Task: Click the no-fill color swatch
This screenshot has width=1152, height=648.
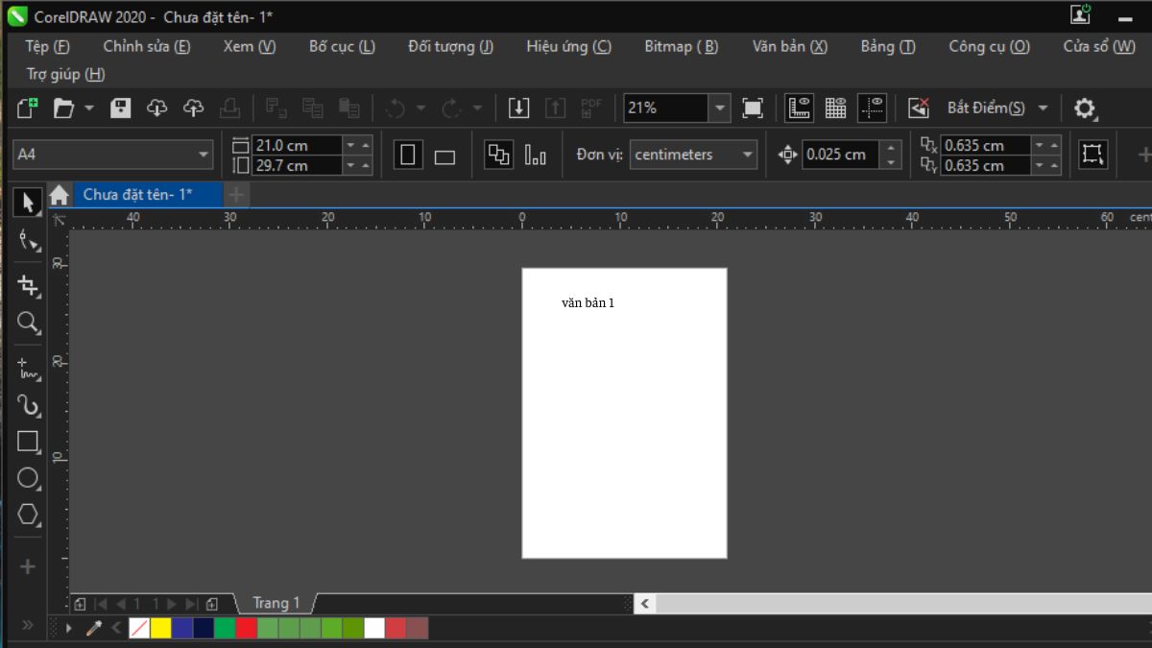Action: click(139, 628)
